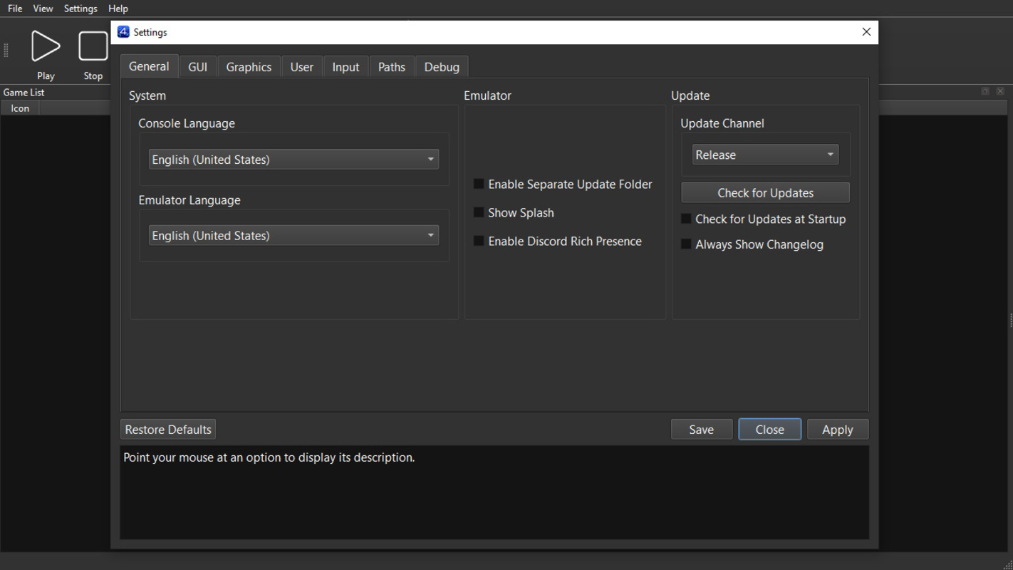Close the Game List panel
The width and height of the screenshot is (1013, 570).
1000,91
